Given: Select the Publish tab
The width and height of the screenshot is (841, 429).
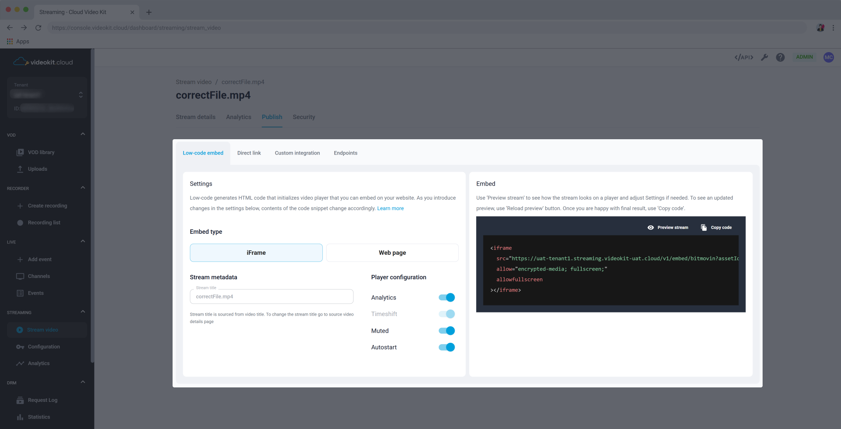Looking at the screenshot, I should (272, 117).
